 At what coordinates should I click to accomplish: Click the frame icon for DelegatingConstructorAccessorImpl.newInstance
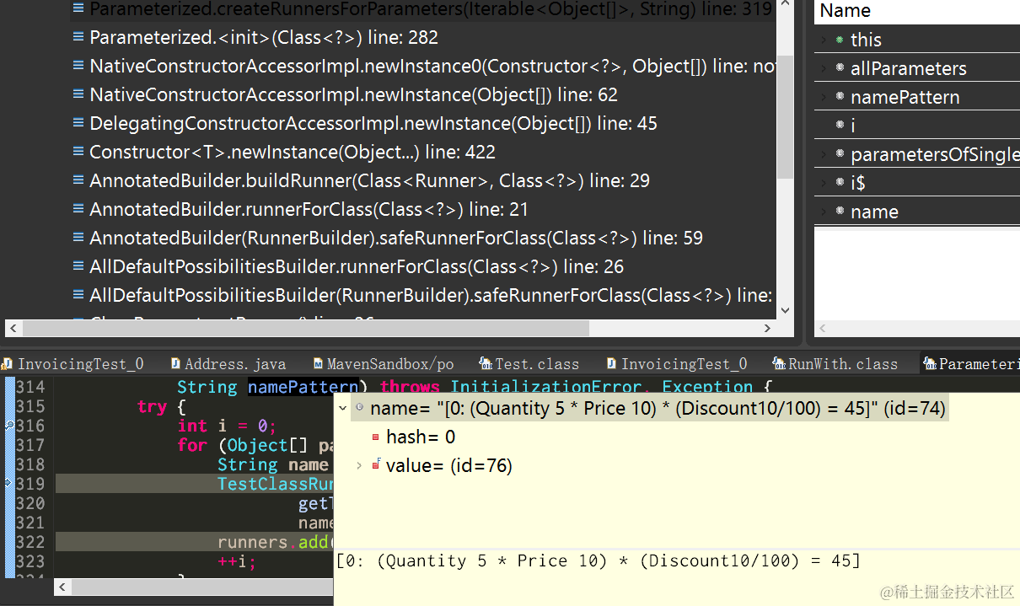tap(78, 123)
